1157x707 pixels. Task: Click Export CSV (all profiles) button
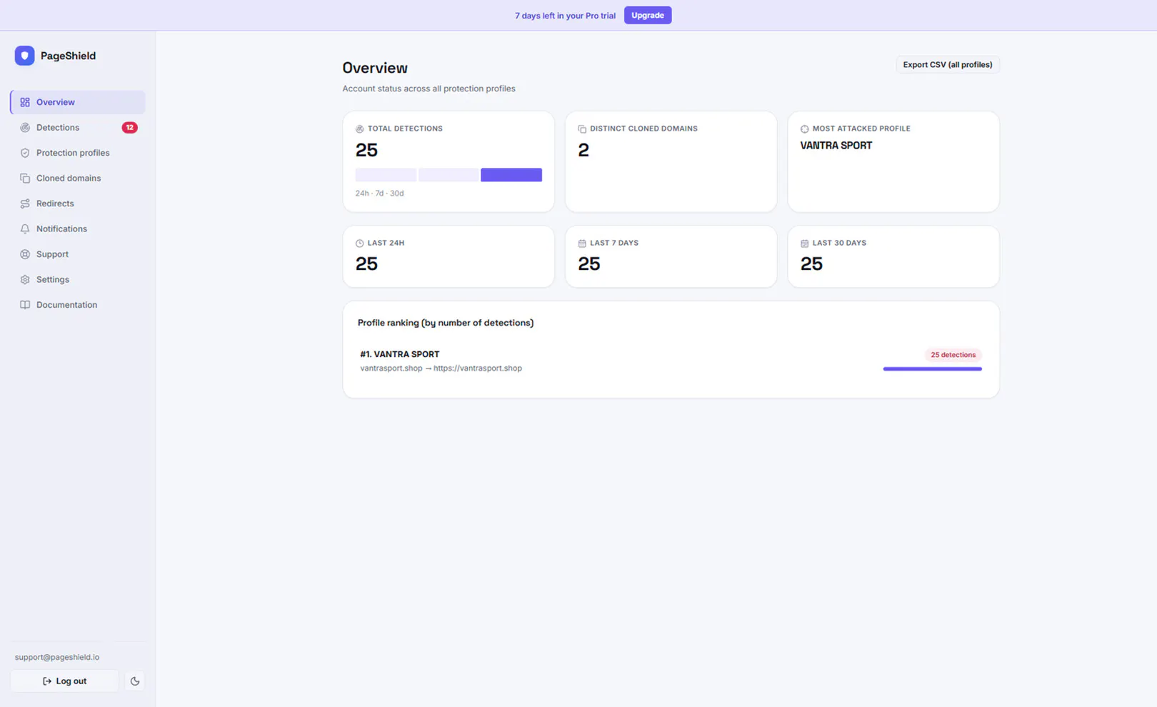click(948, 64)
